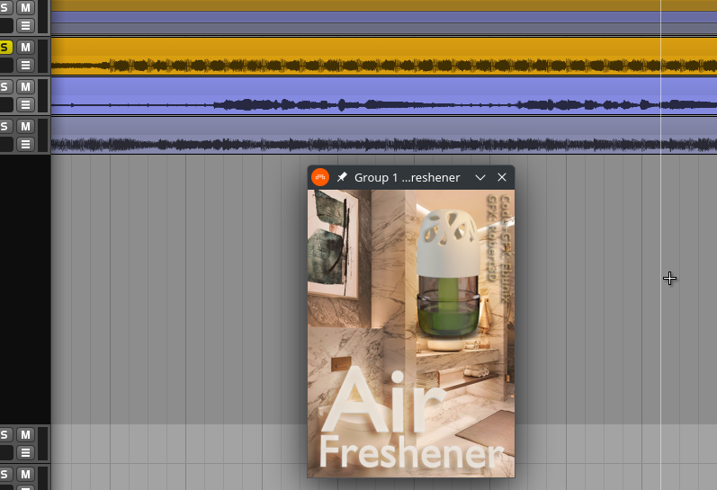Click the Air Freshener plugin artwork
717x490 pixels.
tap(410, 333)
